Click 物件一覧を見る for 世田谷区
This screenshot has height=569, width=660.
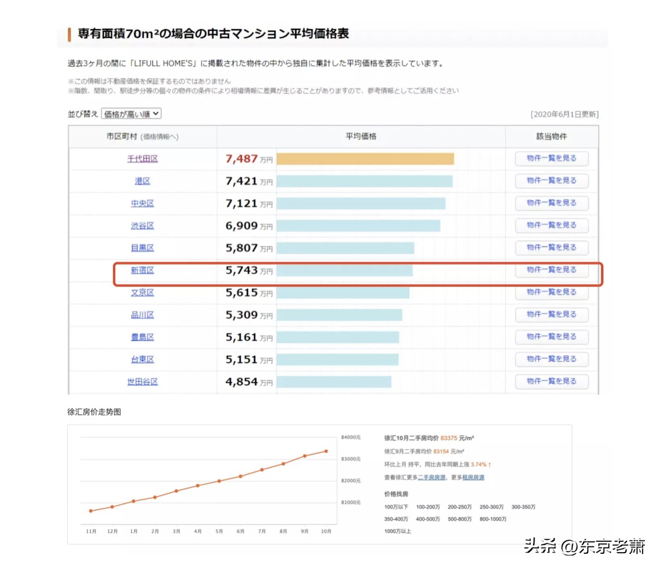click(551, 381)
